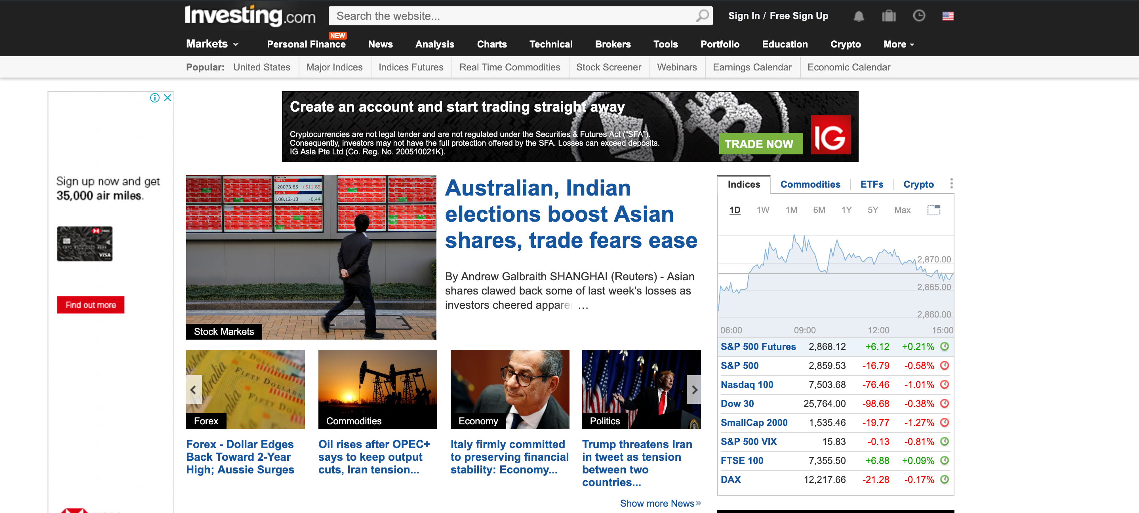1139x513 pixels.
Task: Open the portfolio briefcase icon
Action: pos(888,16)
